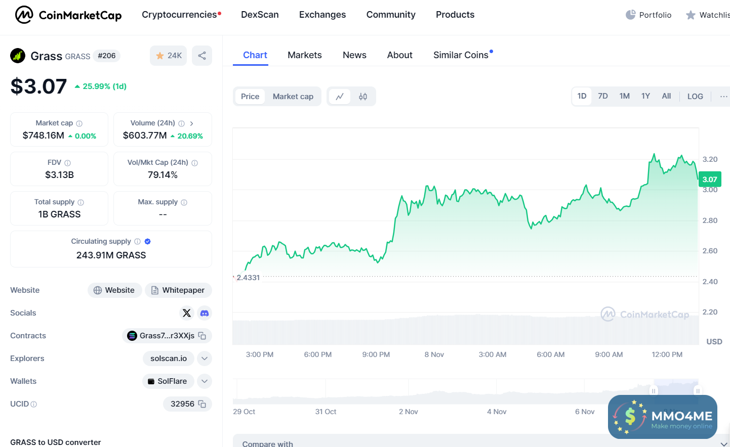Image resolution: width=730 pixels, height=447 pixels.
Task: Switch to the Markets tab
Action: pos(305,55)
